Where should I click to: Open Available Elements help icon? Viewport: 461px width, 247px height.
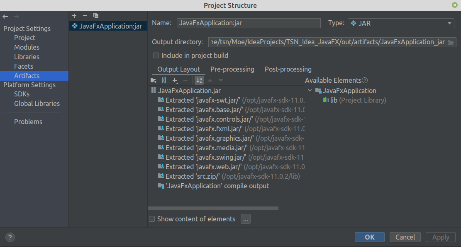365,80
